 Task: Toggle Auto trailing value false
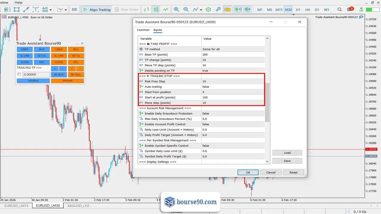pos(233,87)
